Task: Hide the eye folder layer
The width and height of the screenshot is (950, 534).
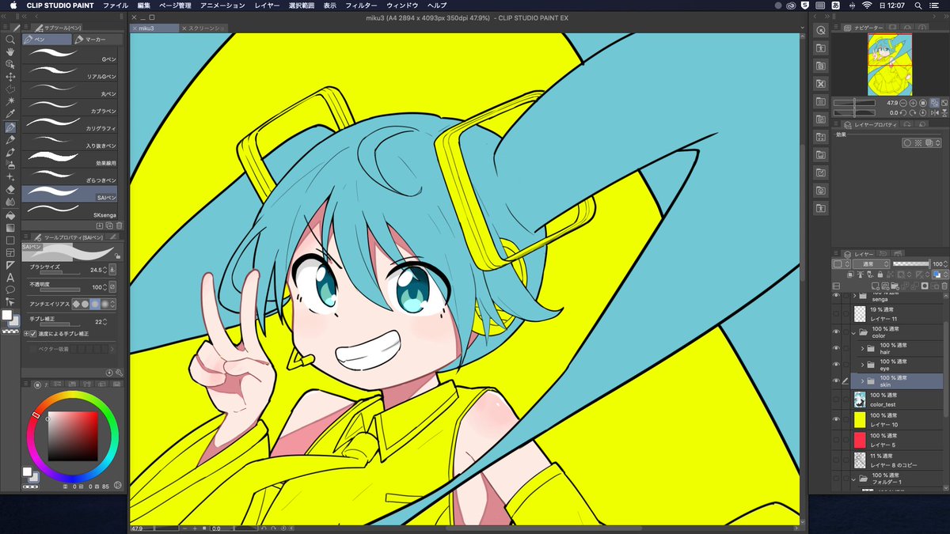Action: (836, 364)
